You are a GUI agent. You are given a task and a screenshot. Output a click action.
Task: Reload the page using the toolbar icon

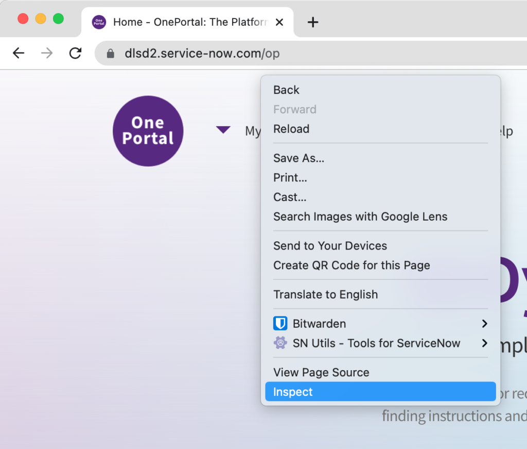click(75, 53)
